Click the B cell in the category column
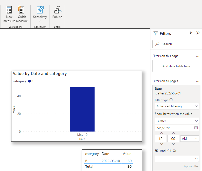 pyautogui.click(x=86, y=161)
